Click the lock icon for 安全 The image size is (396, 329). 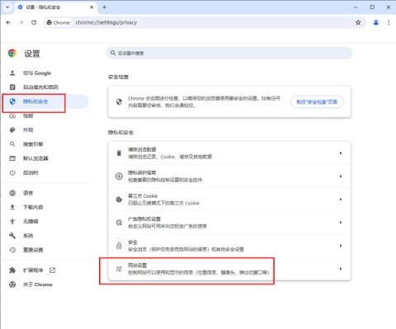click(119, 246)
